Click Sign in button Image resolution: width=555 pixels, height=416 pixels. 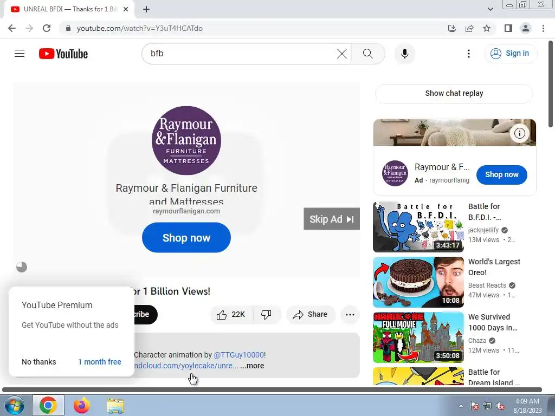pyautogui.click(x=511, y=54)
